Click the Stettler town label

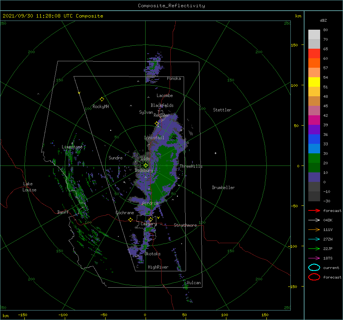click(x=222, y=110)
